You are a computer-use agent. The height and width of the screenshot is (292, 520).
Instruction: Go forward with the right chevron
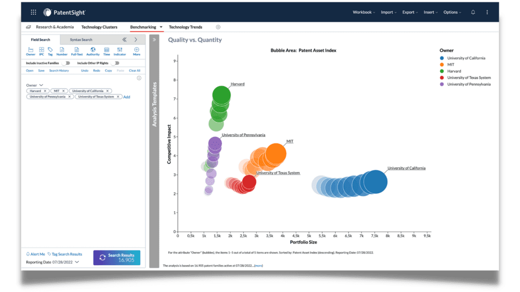(x=136, y=40)
